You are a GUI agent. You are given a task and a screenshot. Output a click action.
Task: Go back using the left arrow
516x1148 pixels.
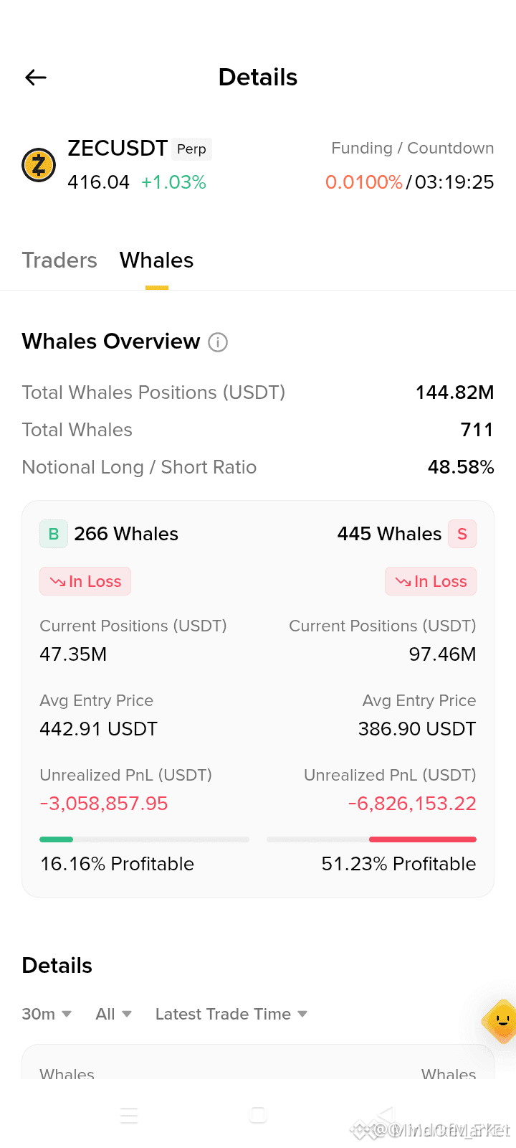[x=36, y=77]
